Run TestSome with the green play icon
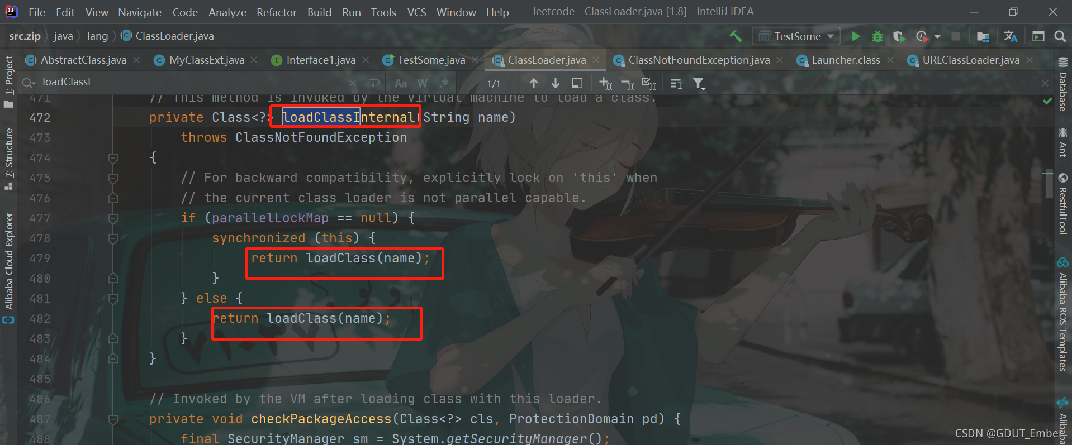1072x445 pixels. [x=856, y=36]
